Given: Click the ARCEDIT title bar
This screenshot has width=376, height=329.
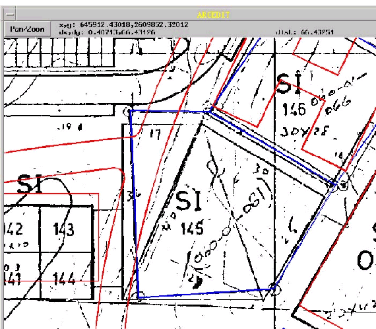Looking at the screenshot, I should pyautogui.click(x=213, y=15).
